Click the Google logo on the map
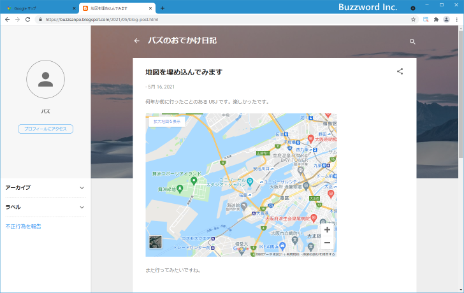The width and height of the screenshot is (464, 293). (241, 248)
